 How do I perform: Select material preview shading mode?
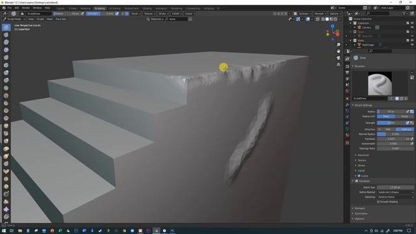(x=331, y=19)
